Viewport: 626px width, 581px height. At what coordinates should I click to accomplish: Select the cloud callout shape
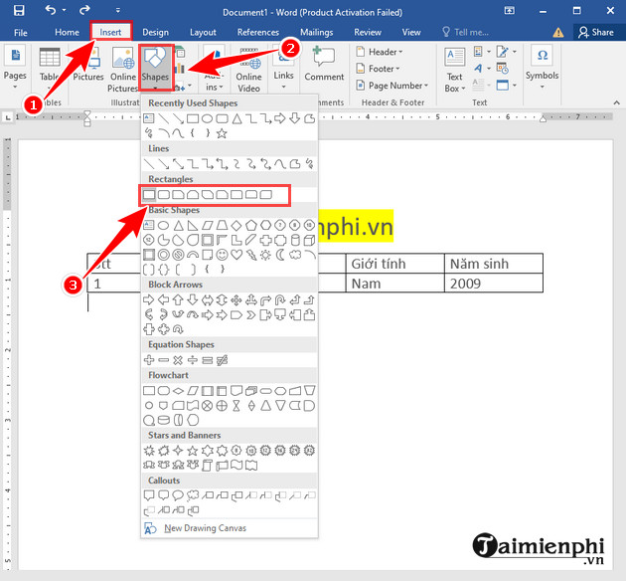pyautogui.click(x=193, y=495)
